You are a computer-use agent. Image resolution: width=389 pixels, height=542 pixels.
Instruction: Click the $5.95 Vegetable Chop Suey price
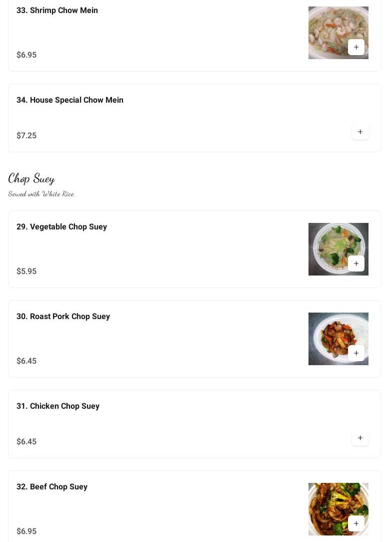(x=26, y=272)
